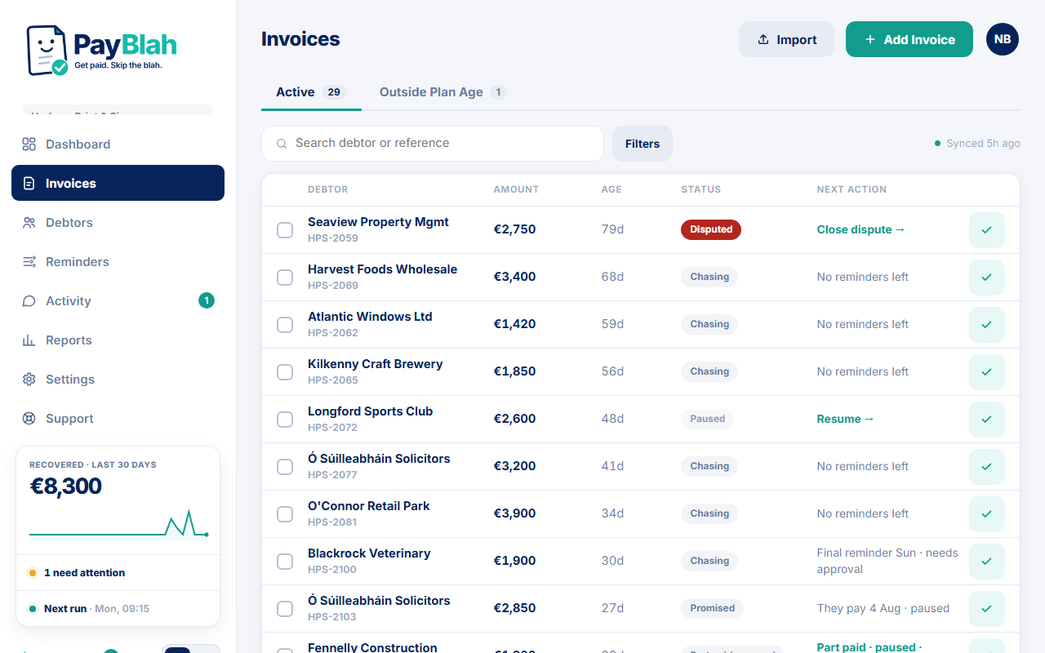This screenshot has height=653, width=1045.
Task: Click checkmark button on Kilkenny Craft Brewery row
Action: click(987, 372)
